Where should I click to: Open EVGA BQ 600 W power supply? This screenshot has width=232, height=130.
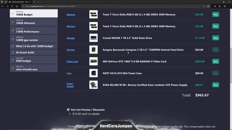tap(145, 85)
